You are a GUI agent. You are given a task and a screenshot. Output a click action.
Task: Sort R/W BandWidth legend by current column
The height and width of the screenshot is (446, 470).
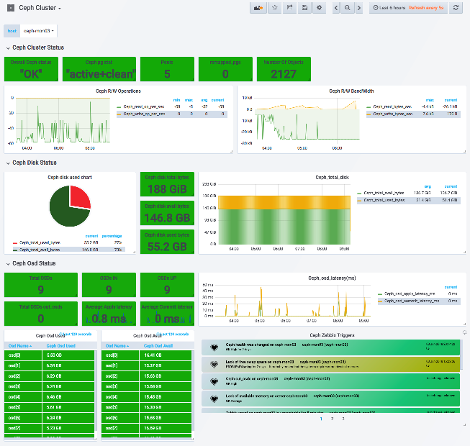pos(451,100)
